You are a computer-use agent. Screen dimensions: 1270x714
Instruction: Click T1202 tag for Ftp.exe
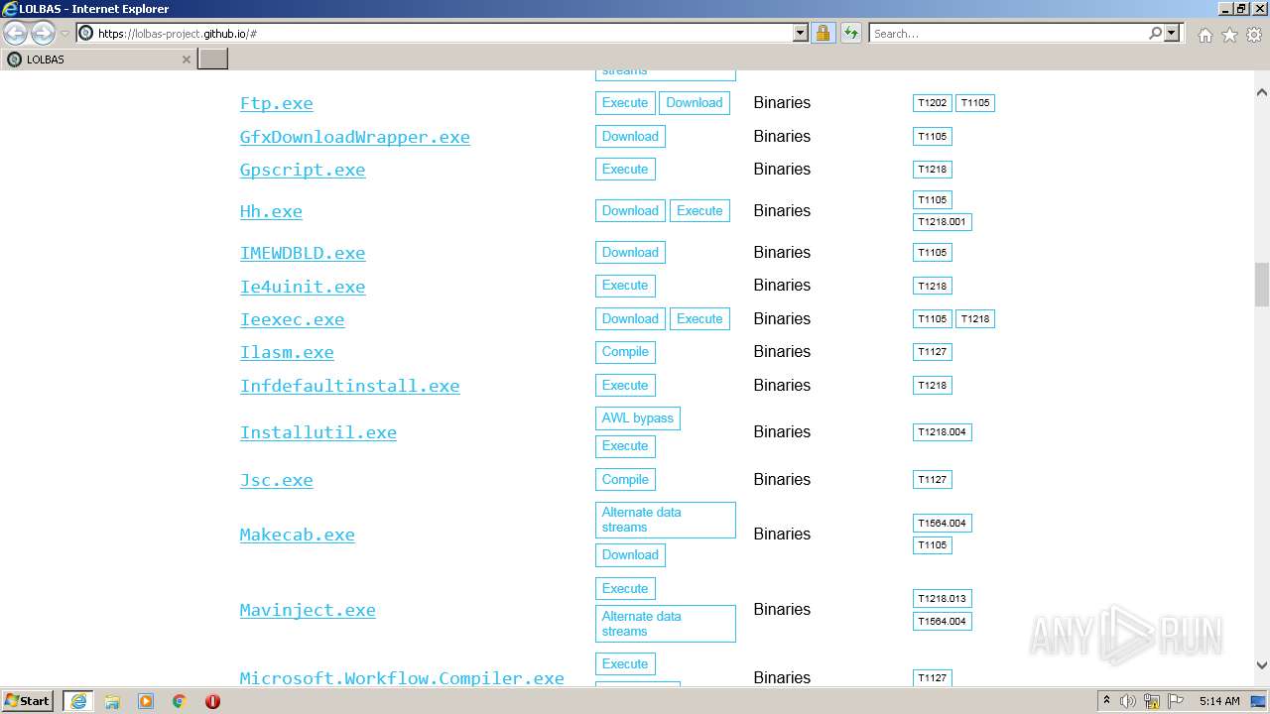[x=933, y=103]
